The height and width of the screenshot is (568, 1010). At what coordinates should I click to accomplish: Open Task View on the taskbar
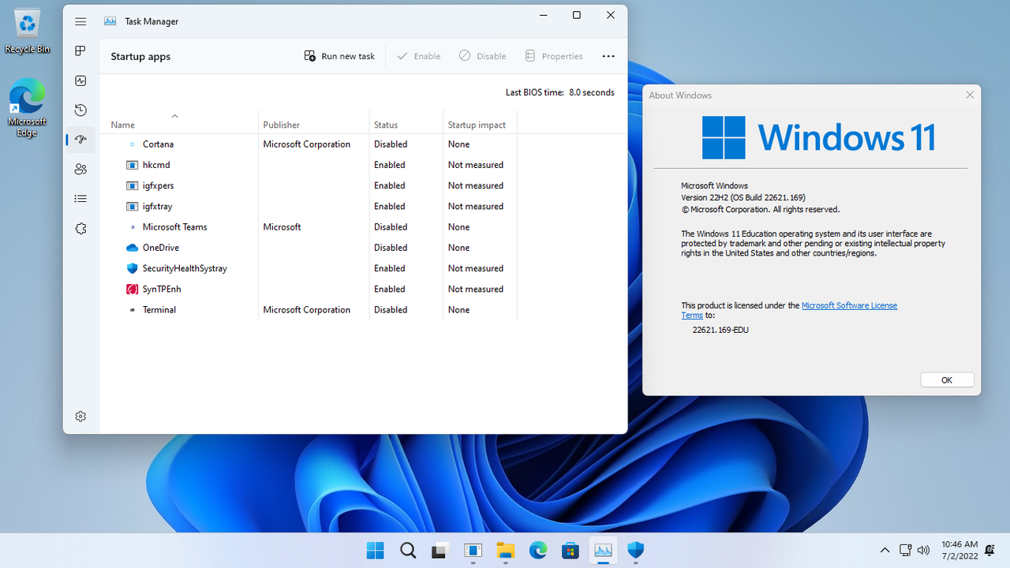point(440,551)
